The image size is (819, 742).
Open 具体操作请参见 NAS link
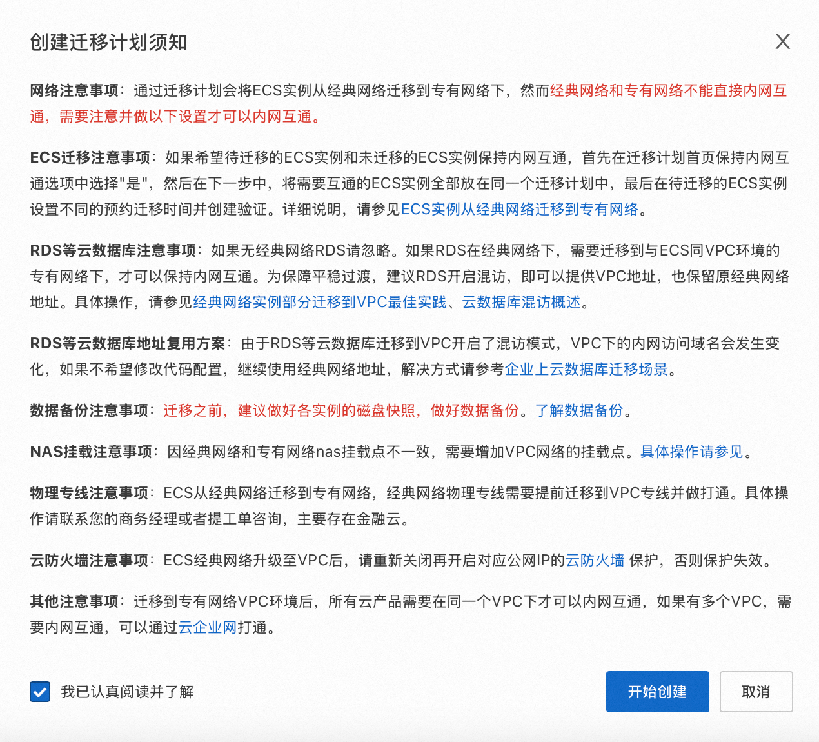pyautogui.click(x=692, y=452)
